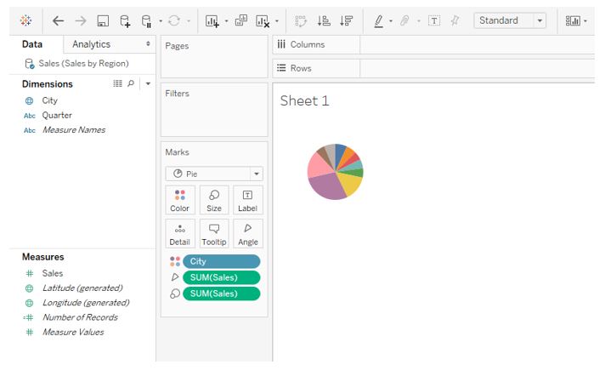Click the Redo forward arrow
605x376 pixels.
81,20
